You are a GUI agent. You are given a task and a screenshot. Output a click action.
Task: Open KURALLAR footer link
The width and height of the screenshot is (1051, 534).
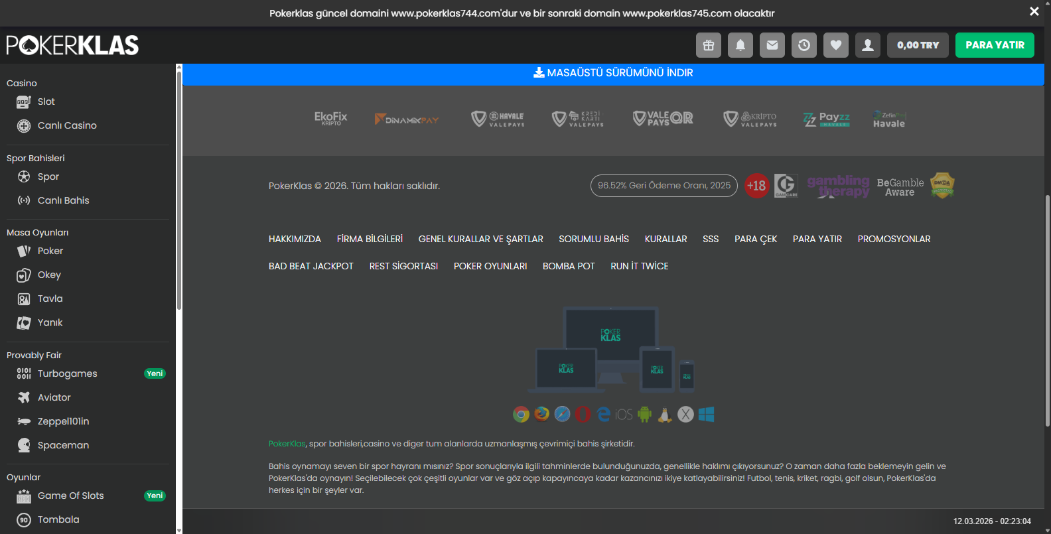(666, 239)
